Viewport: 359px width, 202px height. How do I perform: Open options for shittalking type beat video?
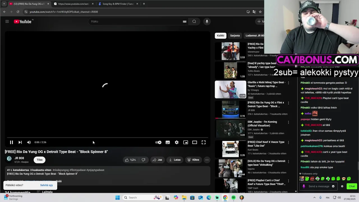[288, 162]
